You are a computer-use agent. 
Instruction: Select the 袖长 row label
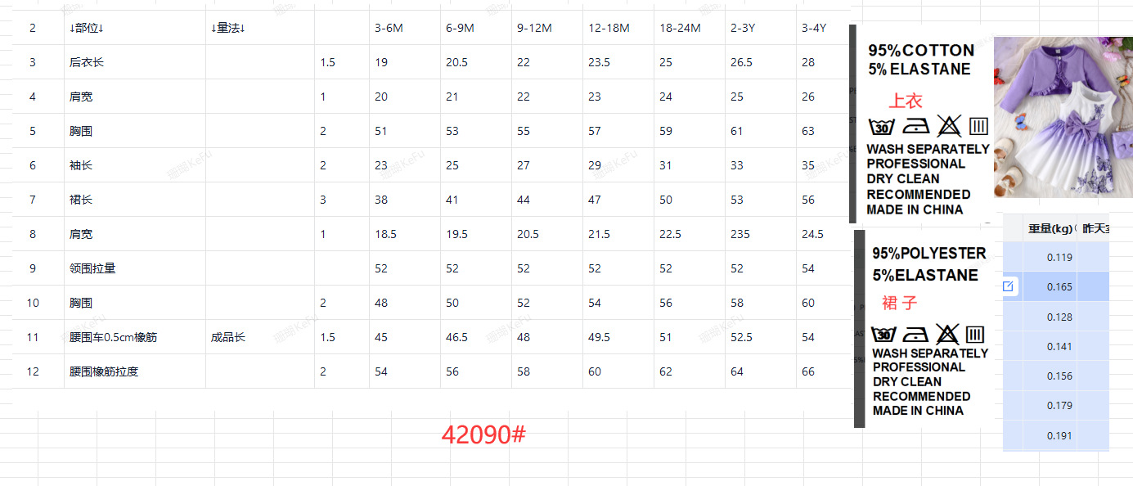tap(81, 165)
